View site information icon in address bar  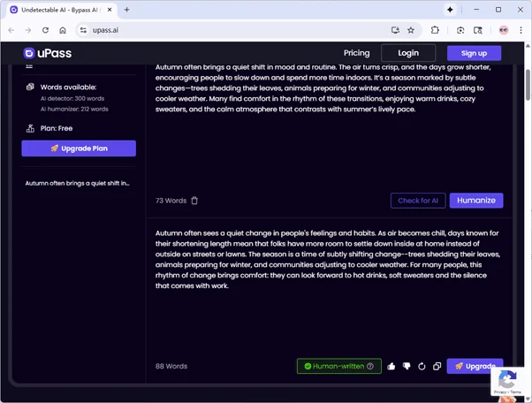tap(83, 30)
